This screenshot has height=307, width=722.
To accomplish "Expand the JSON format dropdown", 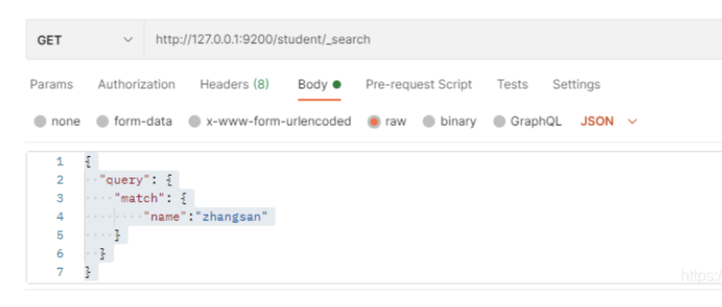I will (597, 121).
